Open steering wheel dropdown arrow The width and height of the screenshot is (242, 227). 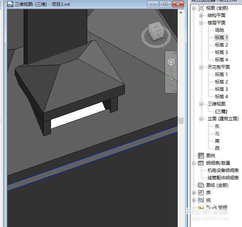(171, 69)
